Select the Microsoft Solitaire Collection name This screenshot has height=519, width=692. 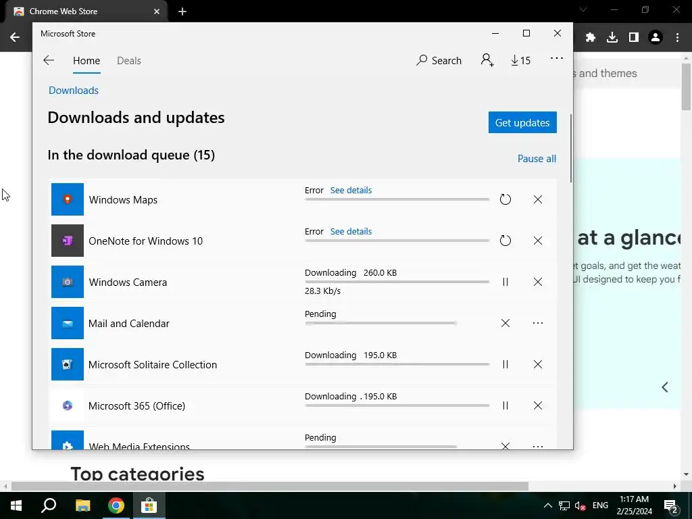(x=153, y=364)
